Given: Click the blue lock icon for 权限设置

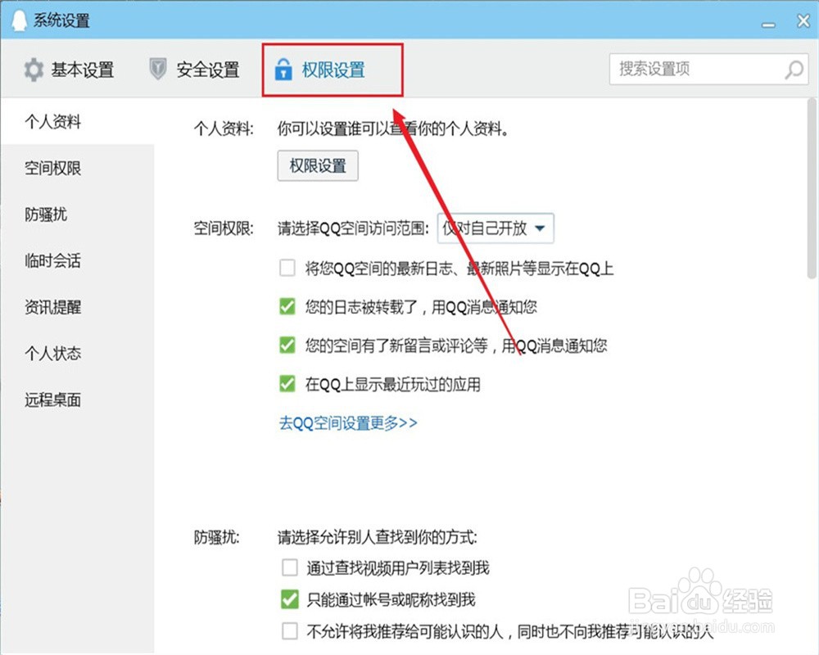Looking at the screenshot, I should click(283, 69).
